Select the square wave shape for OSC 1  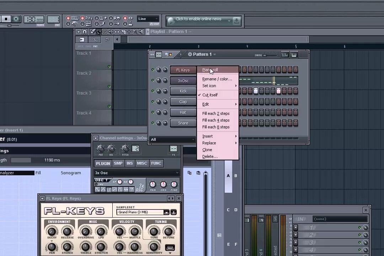[109, 190]
